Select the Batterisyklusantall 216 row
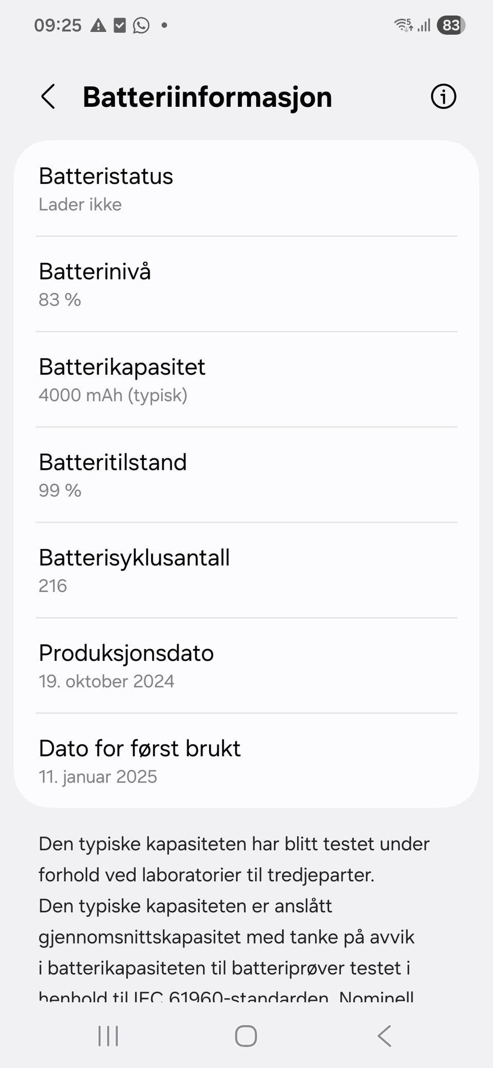 246,570
